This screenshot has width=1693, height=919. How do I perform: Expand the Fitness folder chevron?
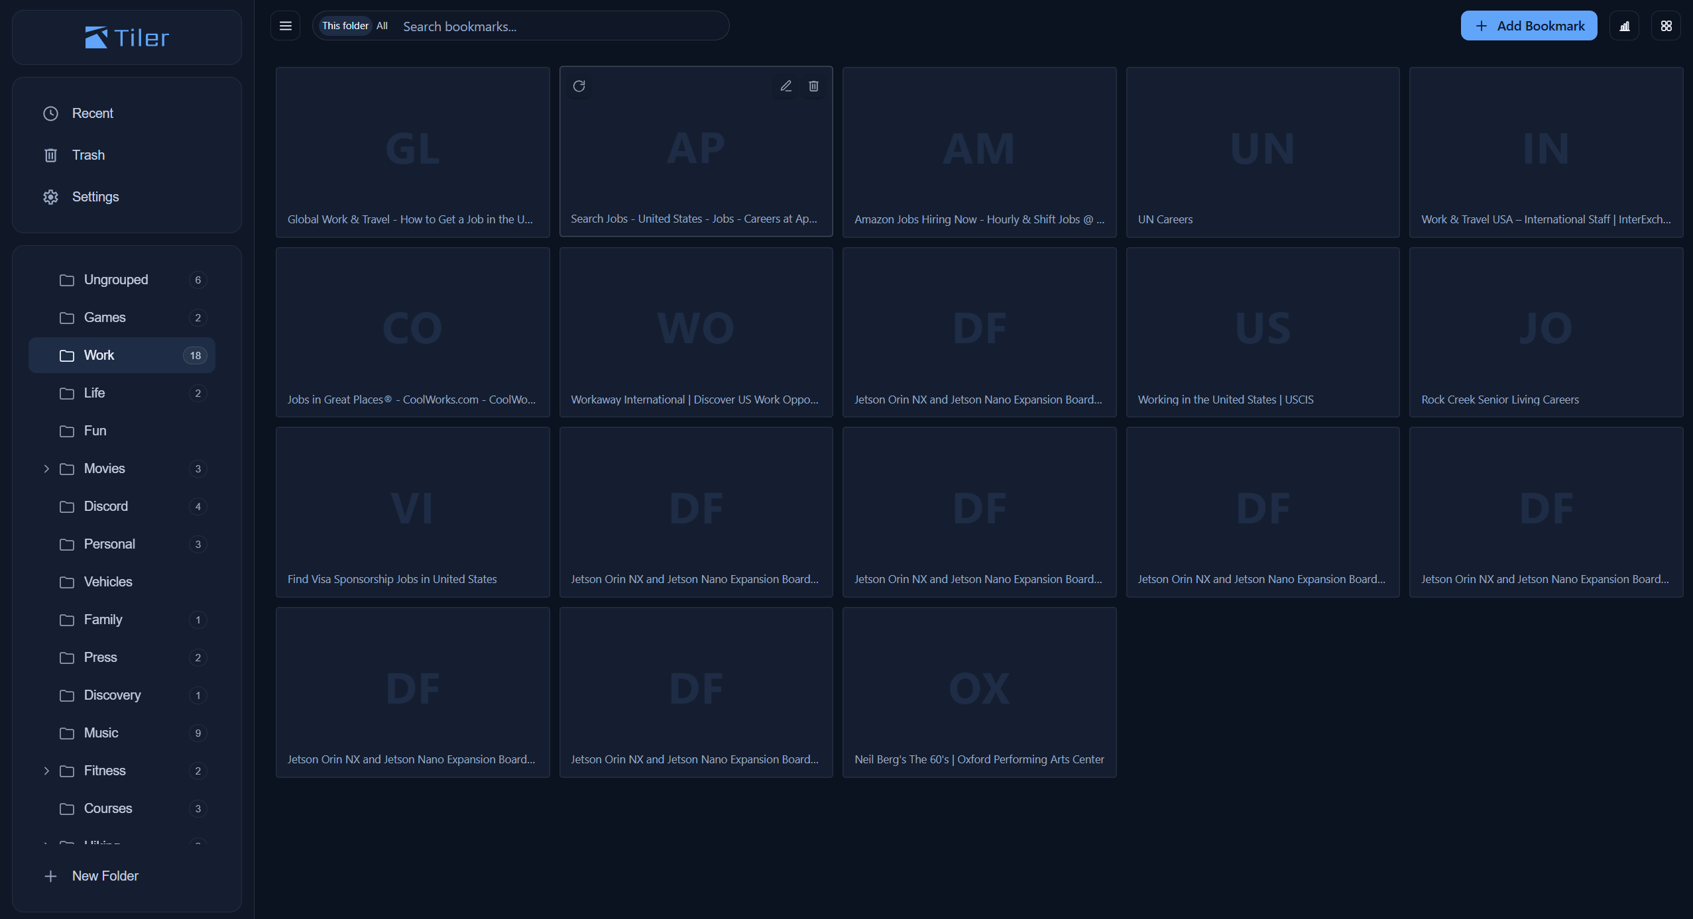tap(46, 771)
